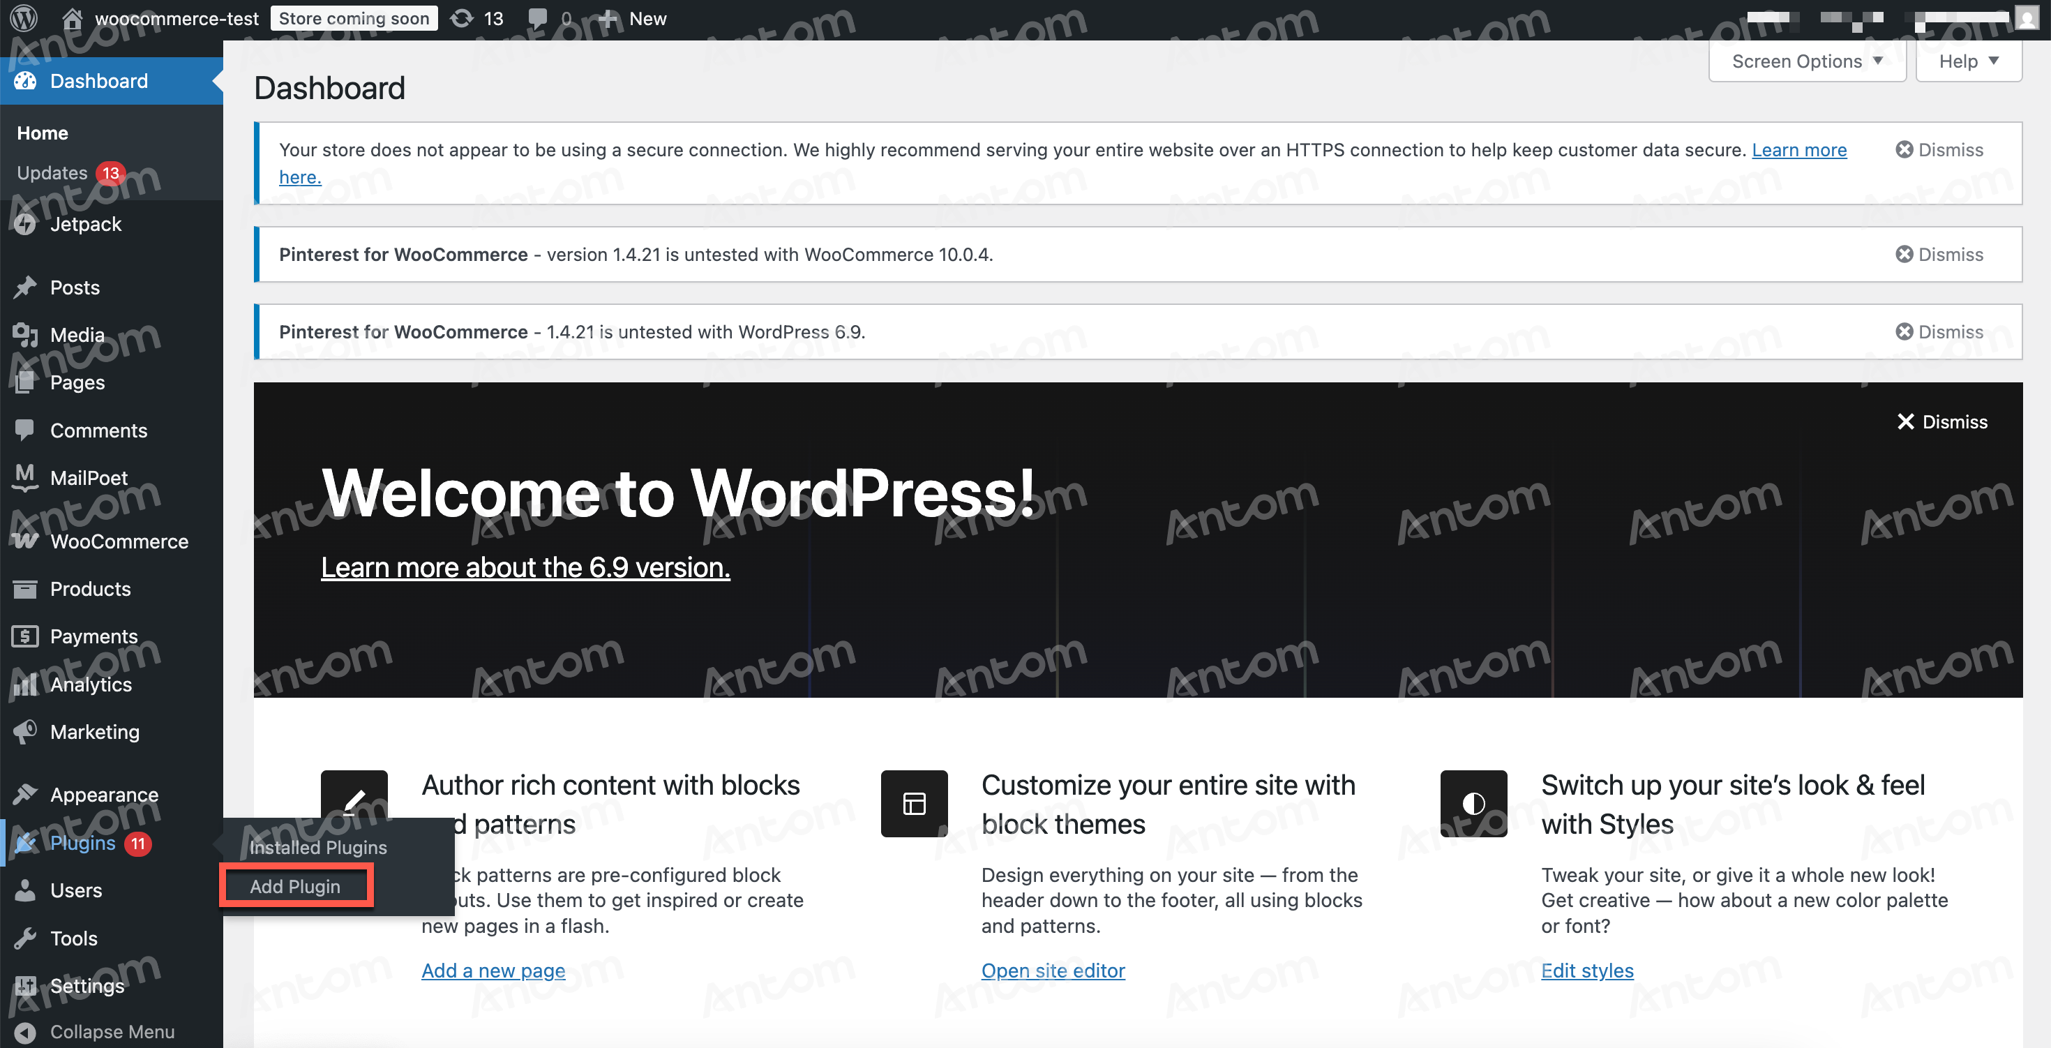Viewport: 2051px width, 1048px height.
Task: Click the Settings sliders icon
Action: pyautogui.click(x=26, y=986)
